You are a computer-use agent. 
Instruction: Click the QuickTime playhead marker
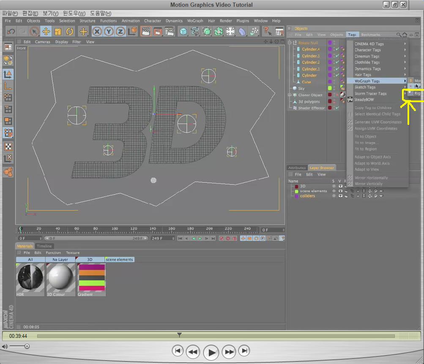(179, 335)
